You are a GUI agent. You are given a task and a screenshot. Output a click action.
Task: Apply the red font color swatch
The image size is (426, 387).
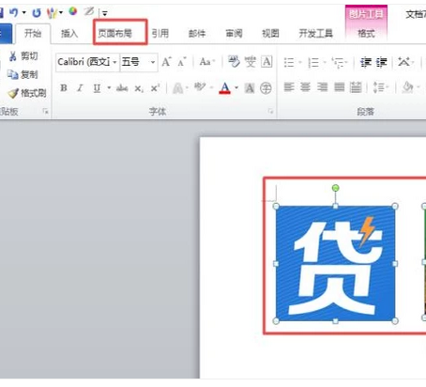coord(225,88)
